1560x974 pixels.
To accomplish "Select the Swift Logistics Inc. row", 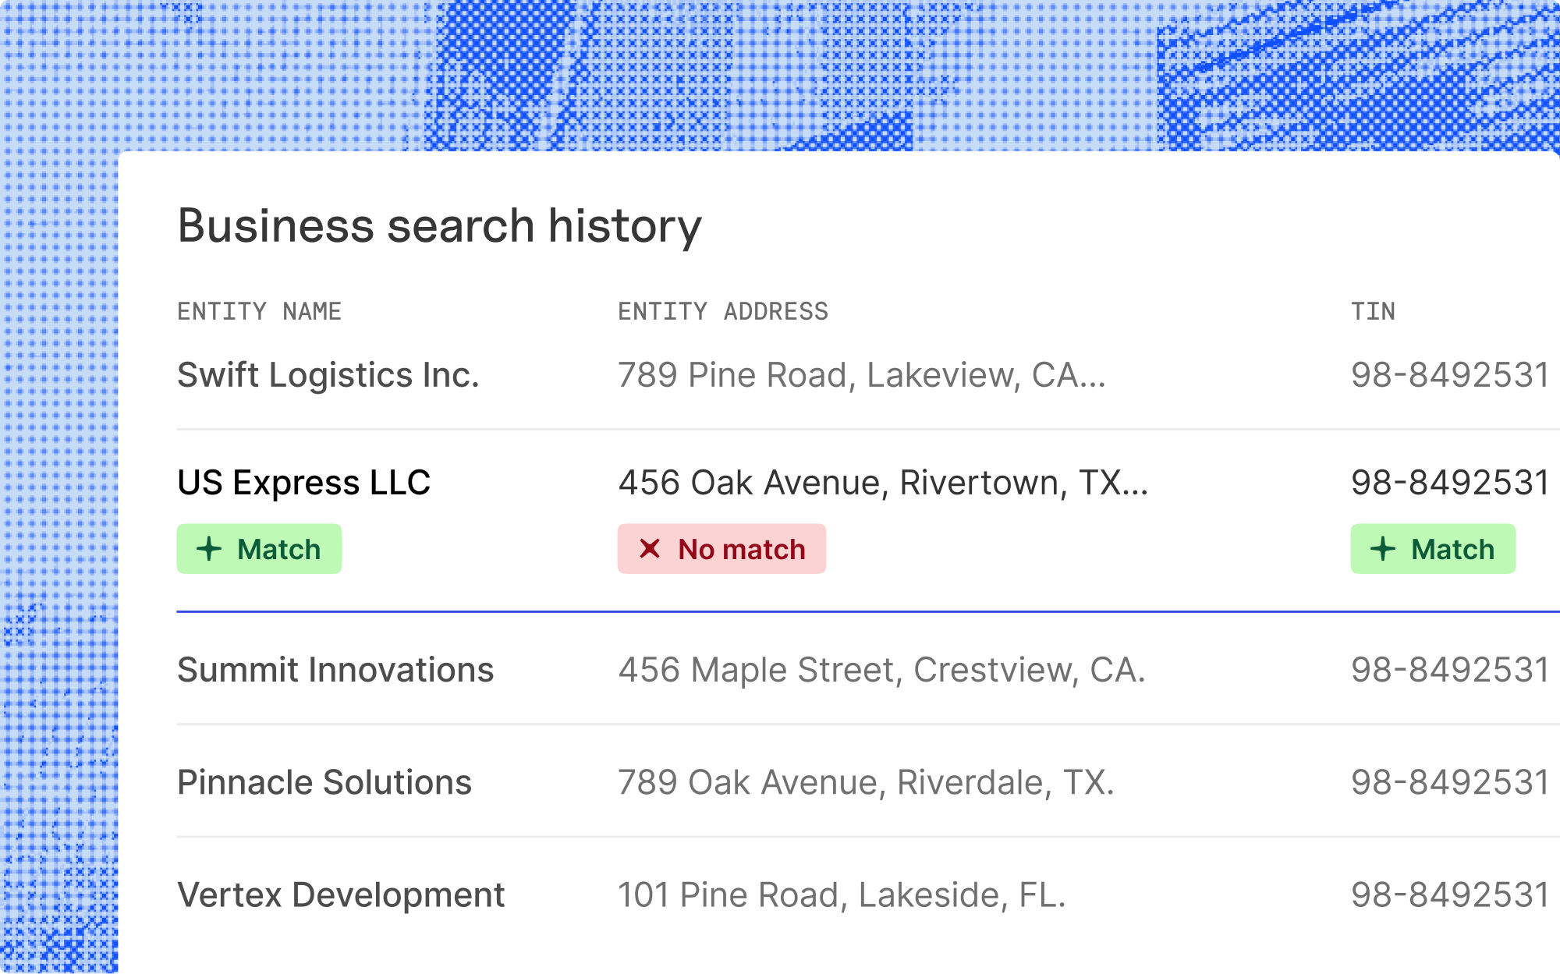I will pos(328,375).
